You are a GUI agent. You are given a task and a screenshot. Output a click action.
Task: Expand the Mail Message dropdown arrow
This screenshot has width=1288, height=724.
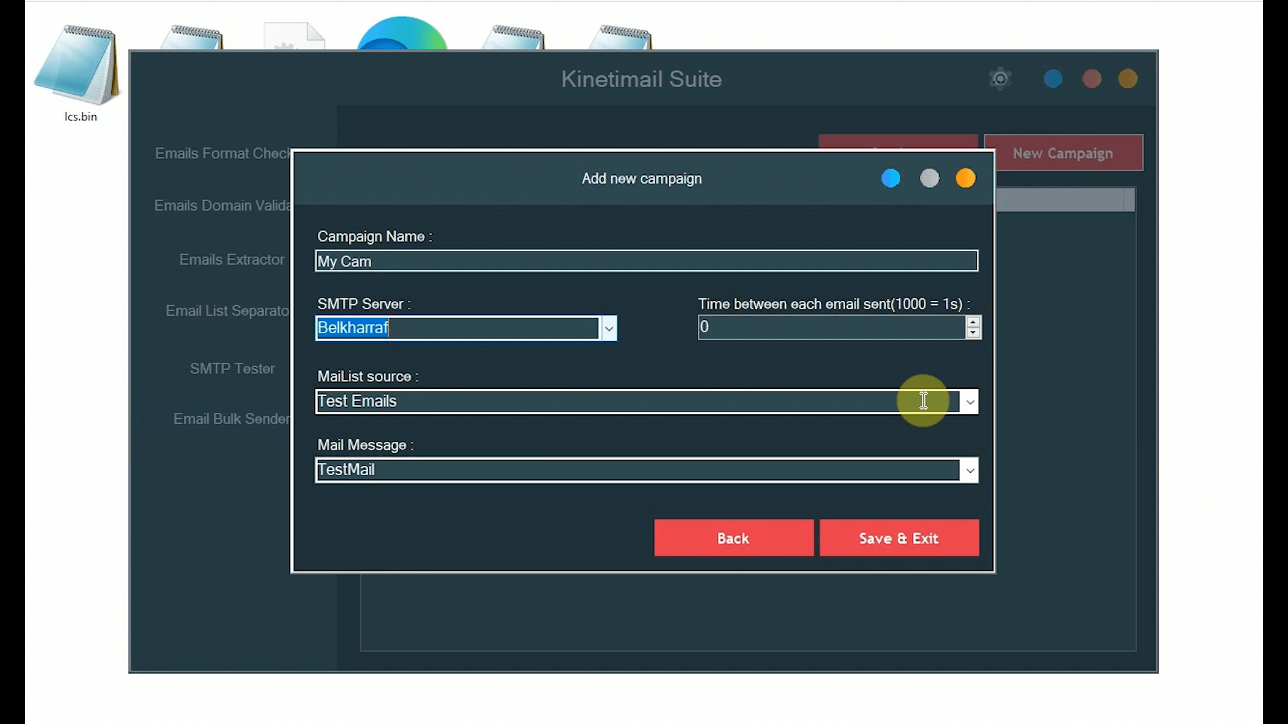969,471
